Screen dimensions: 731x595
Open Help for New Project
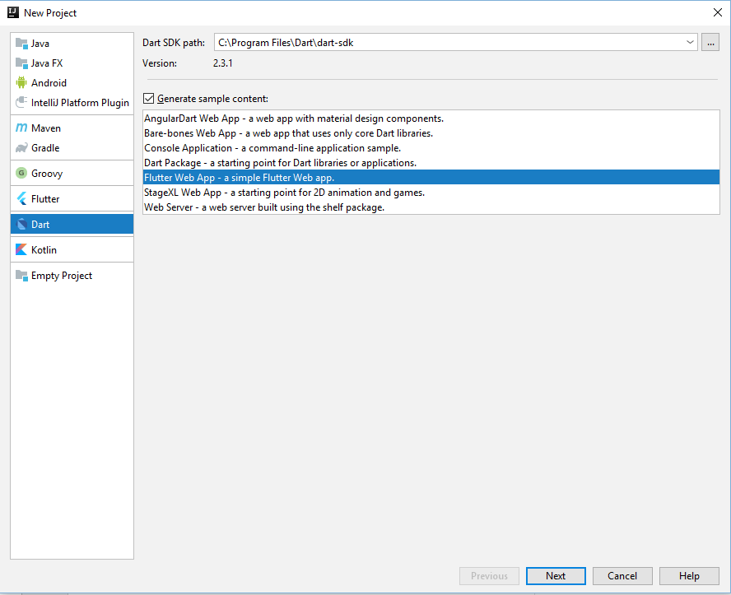click(689, 576)
